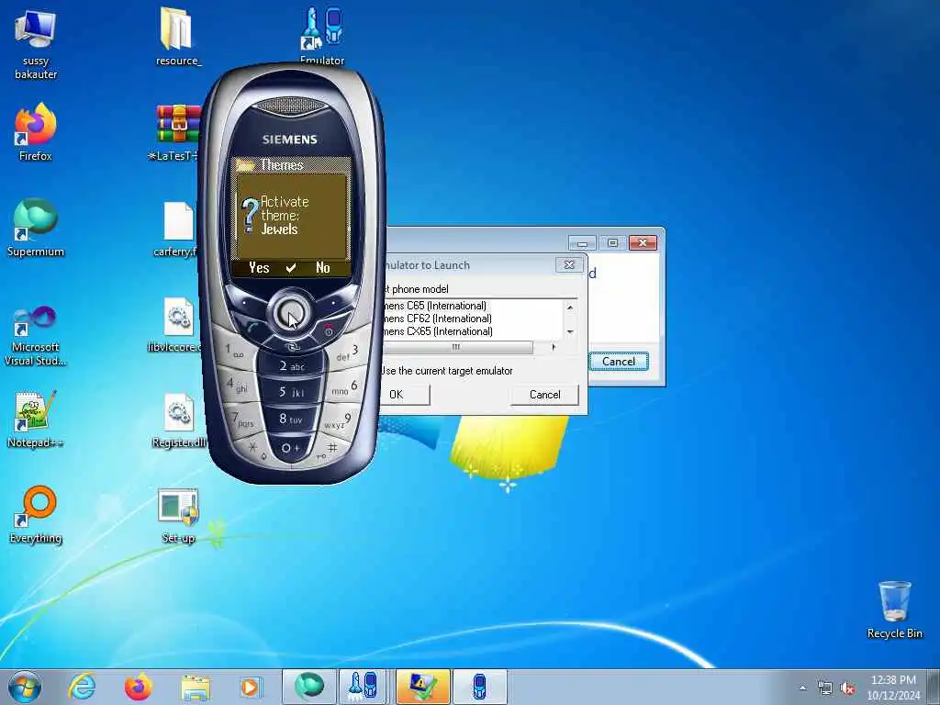
Task: Open Firefox from the taskbar
Action: (x=138, y=687)
